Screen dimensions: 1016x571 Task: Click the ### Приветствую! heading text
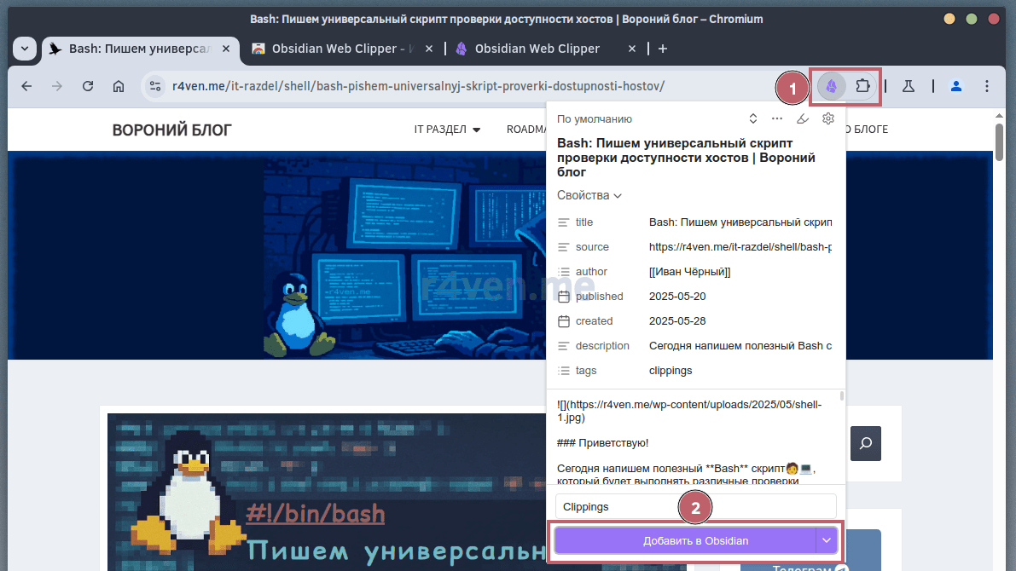pos(602,443)
